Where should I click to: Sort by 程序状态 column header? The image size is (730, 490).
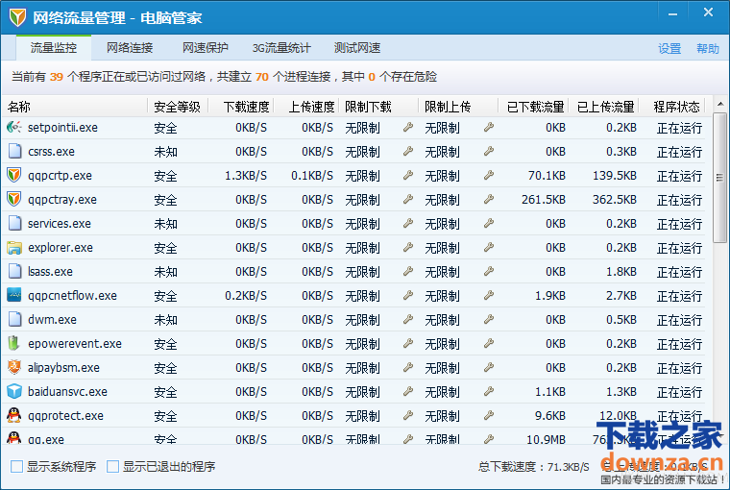[671, 108]
